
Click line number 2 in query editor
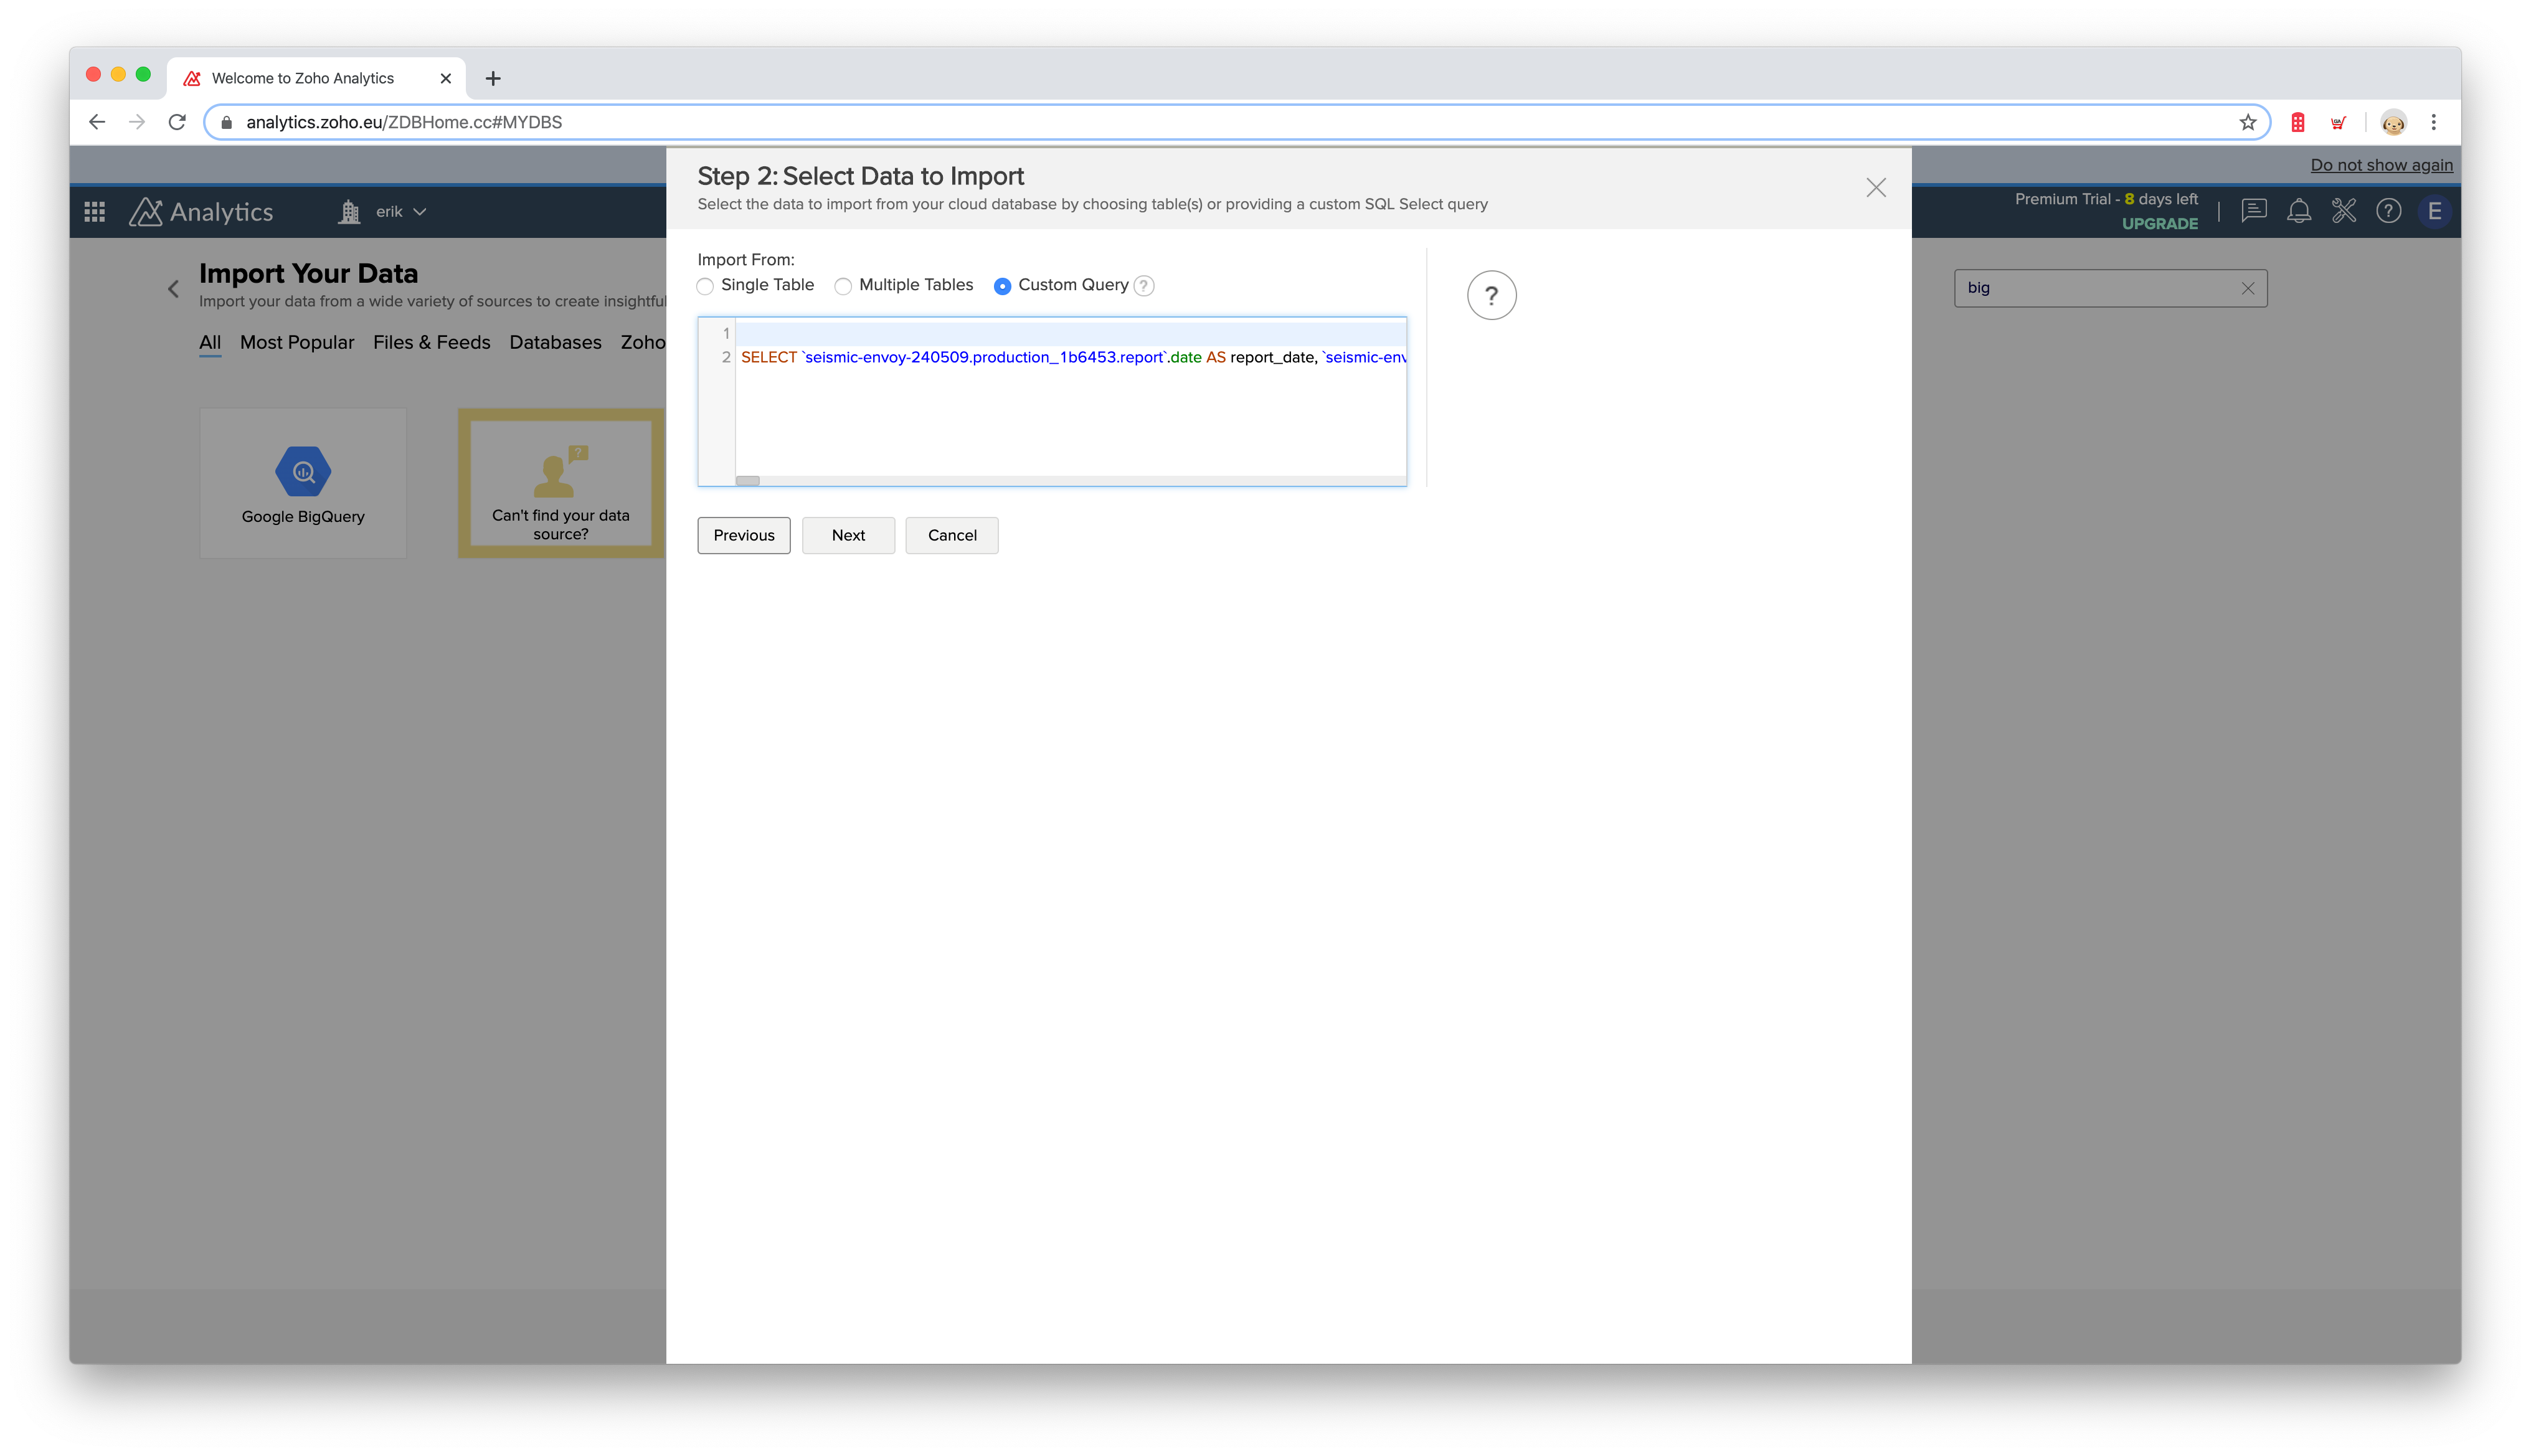point(726,357)
